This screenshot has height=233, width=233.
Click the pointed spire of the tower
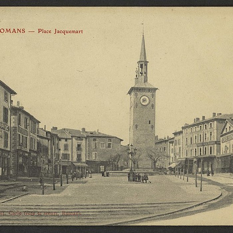click(x=143, y=48)
